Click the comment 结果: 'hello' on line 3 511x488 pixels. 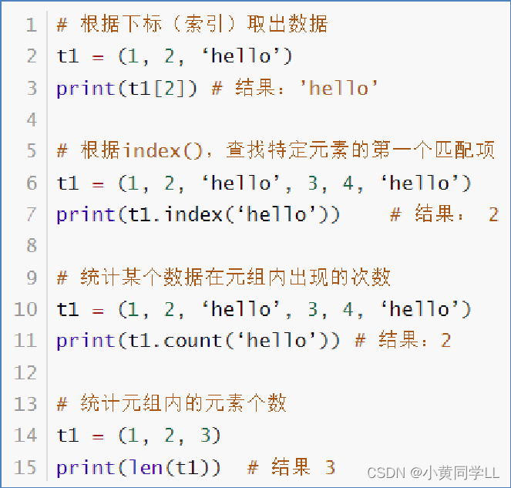click(x=294, y=89)
